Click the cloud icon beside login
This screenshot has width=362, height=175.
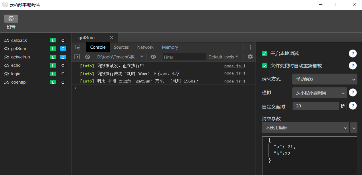6,74
